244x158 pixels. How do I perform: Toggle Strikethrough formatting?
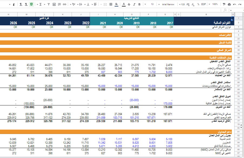point(129,4)
